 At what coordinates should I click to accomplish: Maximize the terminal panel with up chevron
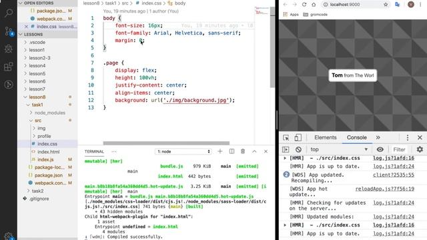click(254, 151)
